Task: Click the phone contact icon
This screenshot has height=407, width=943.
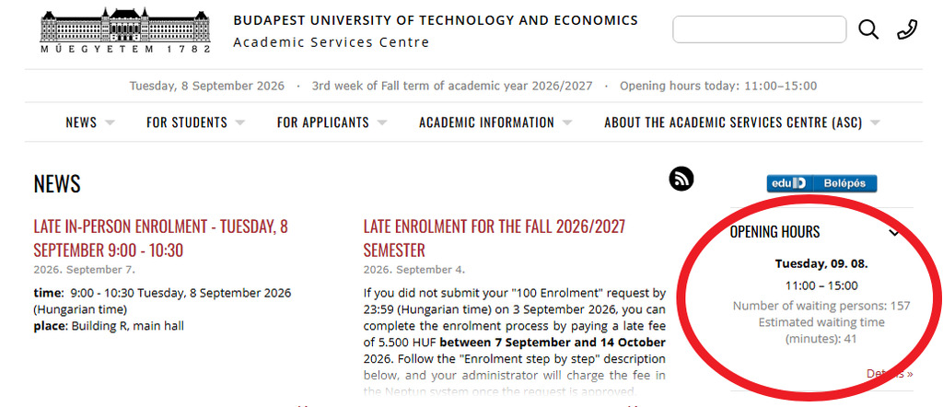Action: pyautogui.click(x=907, y=29)
